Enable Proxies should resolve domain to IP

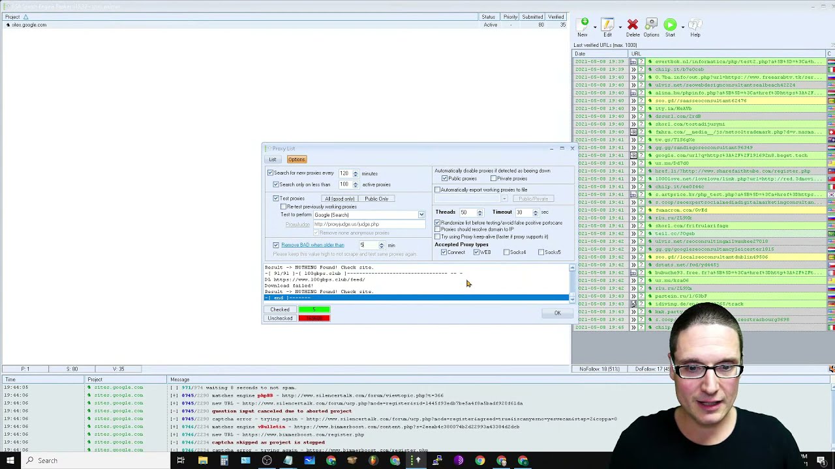pyautogui.click(x=437, y=229)
